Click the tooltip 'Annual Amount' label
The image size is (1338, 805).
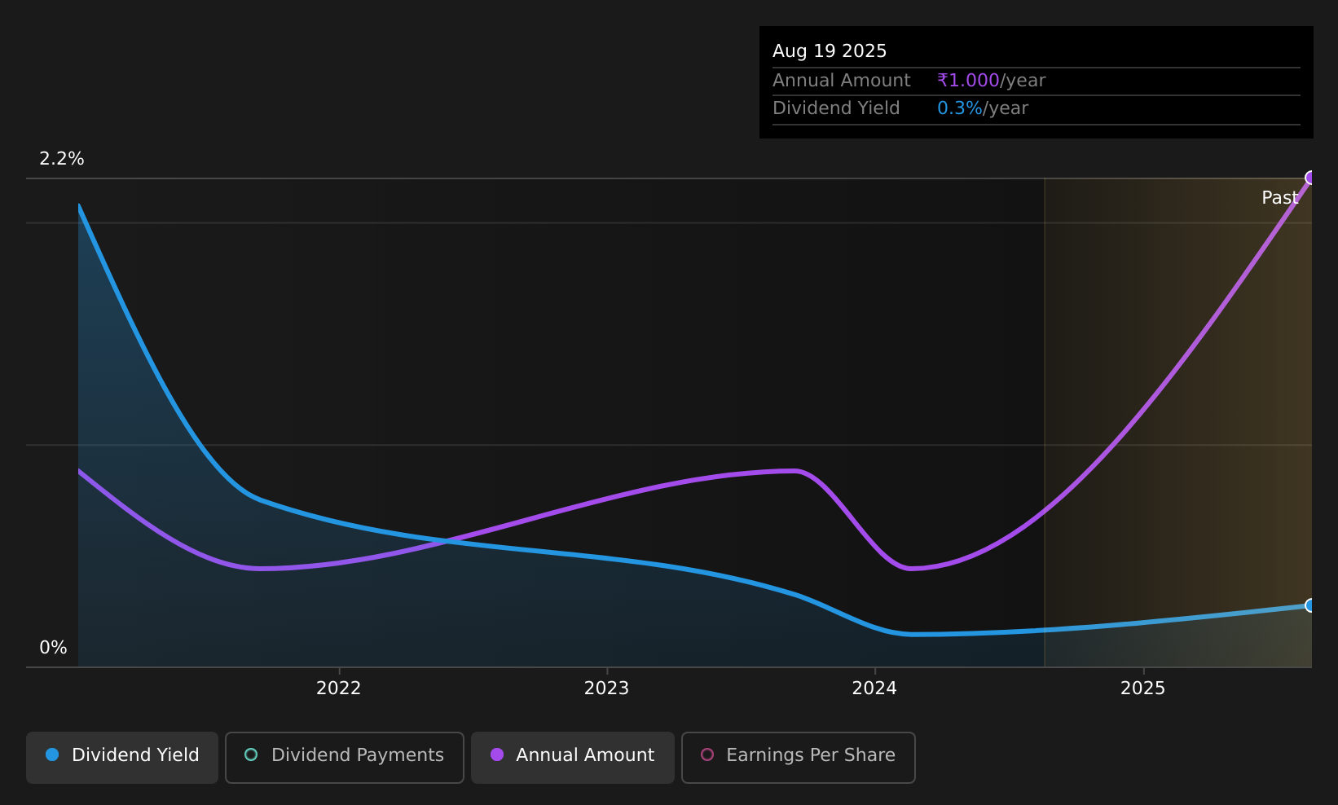[841, 81]
